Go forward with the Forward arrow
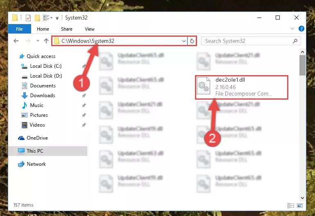 [x=28, y=41]
